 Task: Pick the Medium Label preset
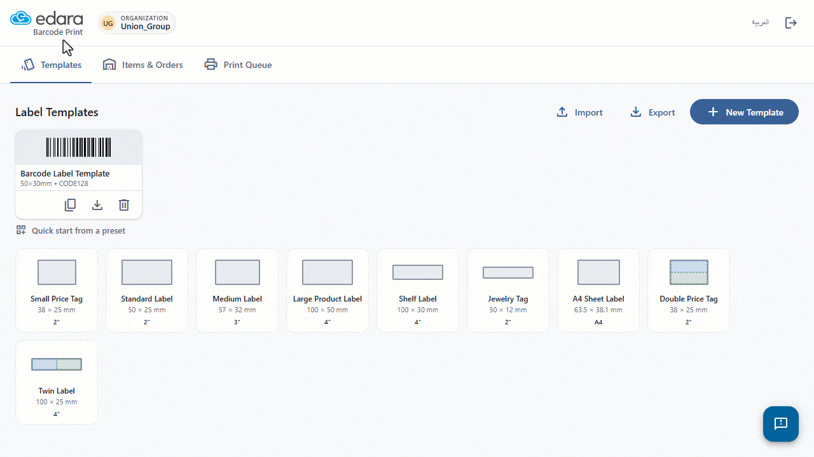tap(237, 290)
